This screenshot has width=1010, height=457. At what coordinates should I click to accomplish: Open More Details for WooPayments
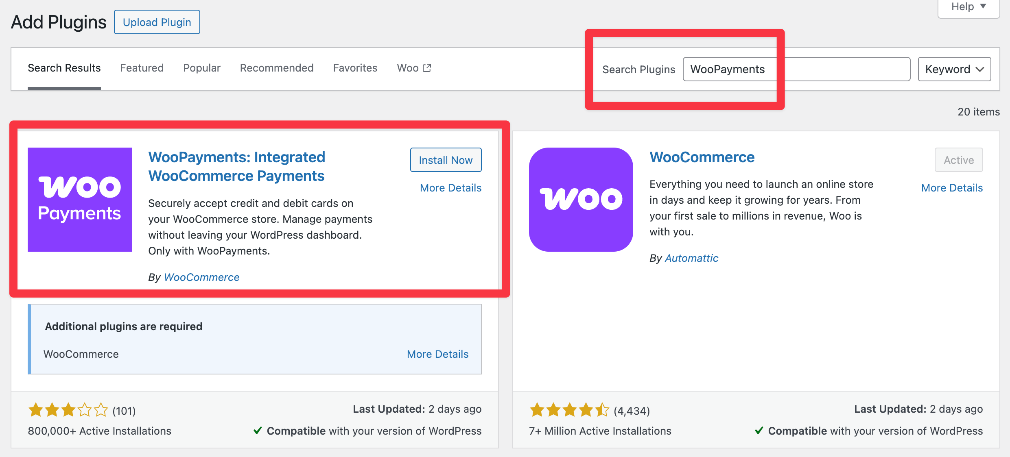pyautogui.click(x=450, y=187)
